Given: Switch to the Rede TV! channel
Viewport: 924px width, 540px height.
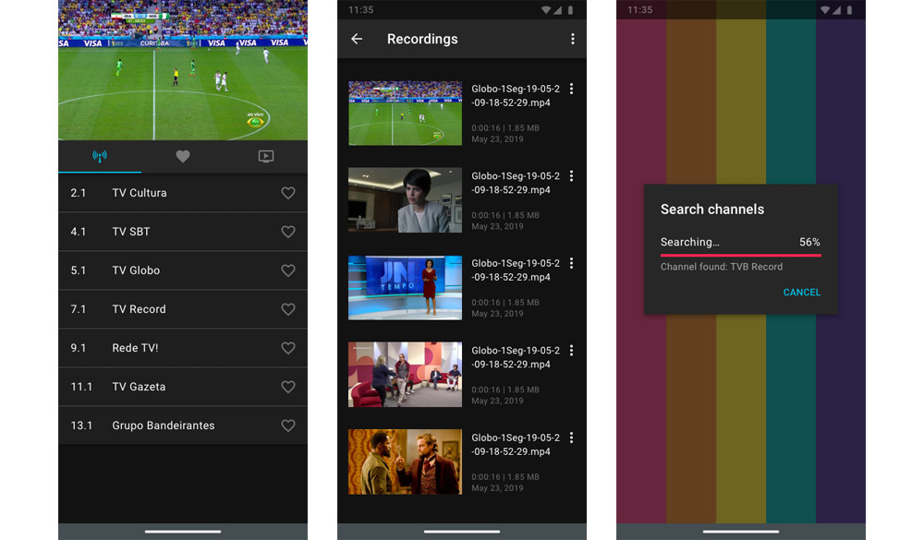Looking at the screenshot, I should click(x=183, y=348).
